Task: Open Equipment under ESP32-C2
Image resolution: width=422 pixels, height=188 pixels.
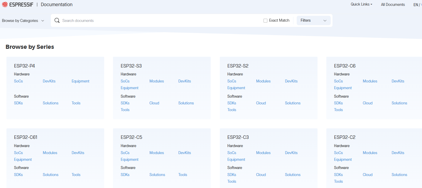Action: point(343,159)
